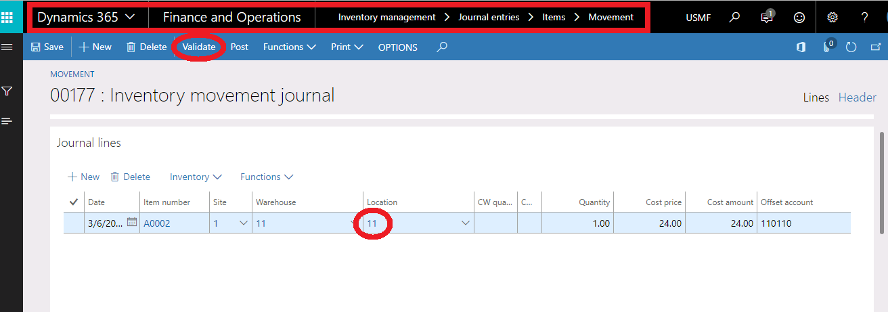Click the Offset account column header
The width and height of the screenshot is (888, 312).
pos(787,202)
